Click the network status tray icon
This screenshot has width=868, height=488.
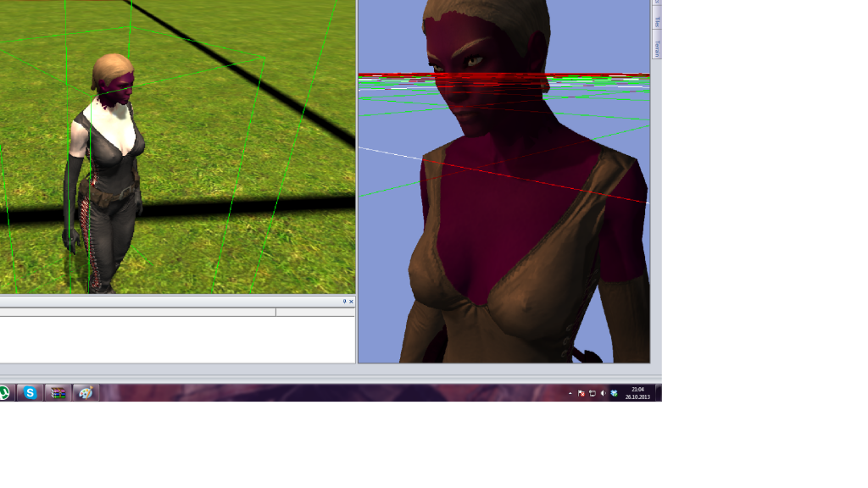(x=592, y=393)
